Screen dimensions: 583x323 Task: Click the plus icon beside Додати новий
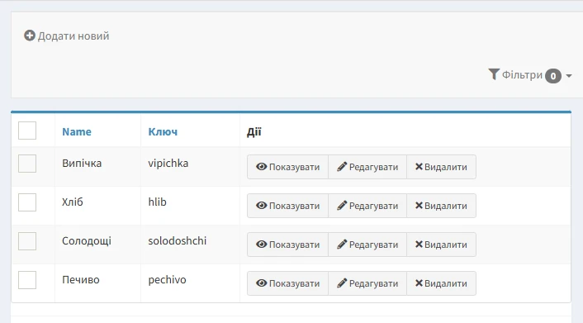click(30, 36)
